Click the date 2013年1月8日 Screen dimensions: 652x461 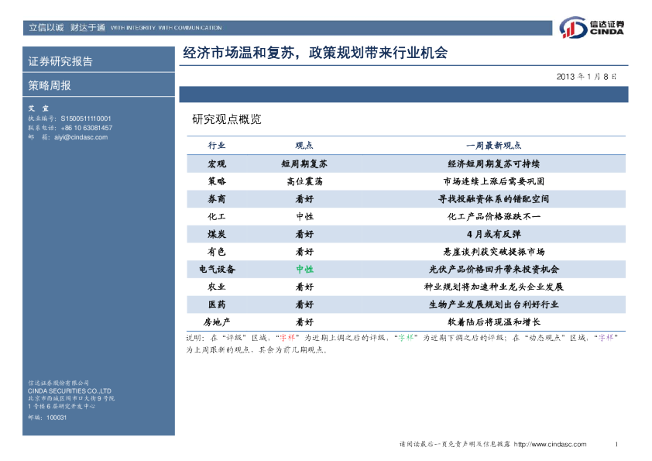[x=586, y=76]
